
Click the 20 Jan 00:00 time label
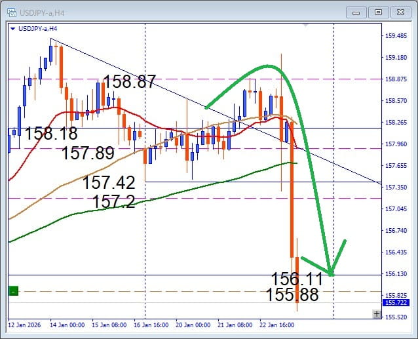(193, 325)
